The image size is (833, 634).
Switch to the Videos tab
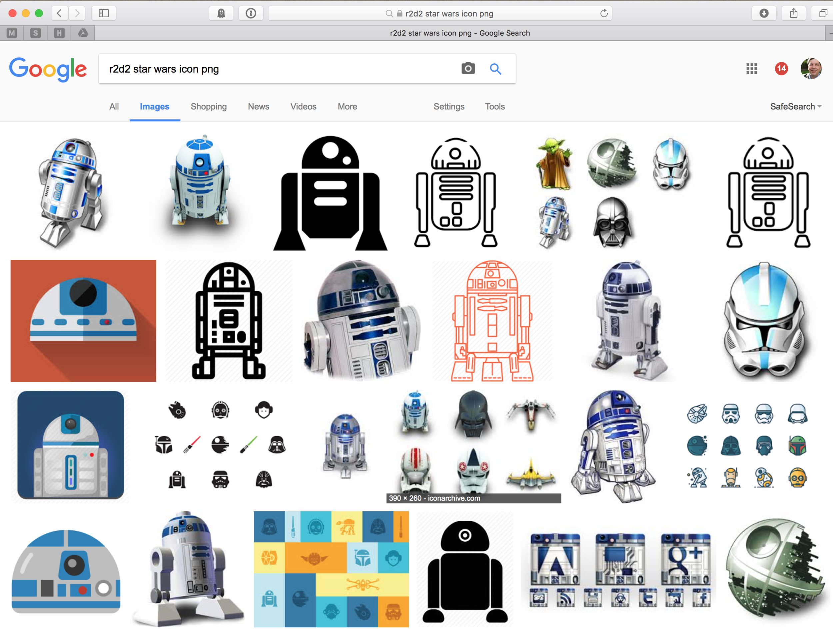pos(303,107)
